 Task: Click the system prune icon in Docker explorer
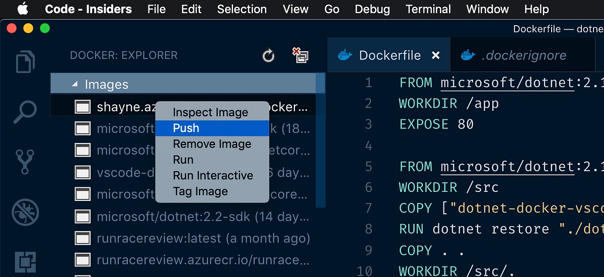(300, 55)
